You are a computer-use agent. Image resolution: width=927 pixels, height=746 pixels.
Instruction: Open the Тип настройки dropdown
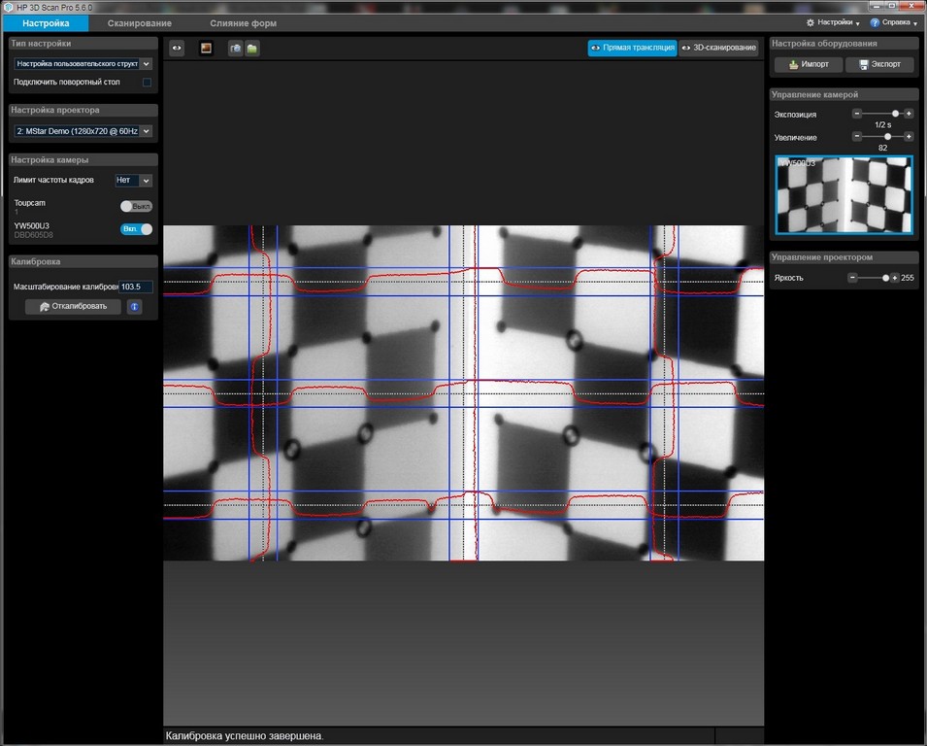coord(83,63)
